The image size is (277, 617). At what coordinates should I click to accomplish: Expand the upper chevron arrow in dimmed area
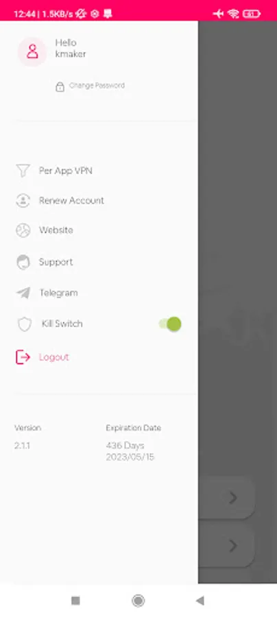pyautogui.click(x=233, y=498)
